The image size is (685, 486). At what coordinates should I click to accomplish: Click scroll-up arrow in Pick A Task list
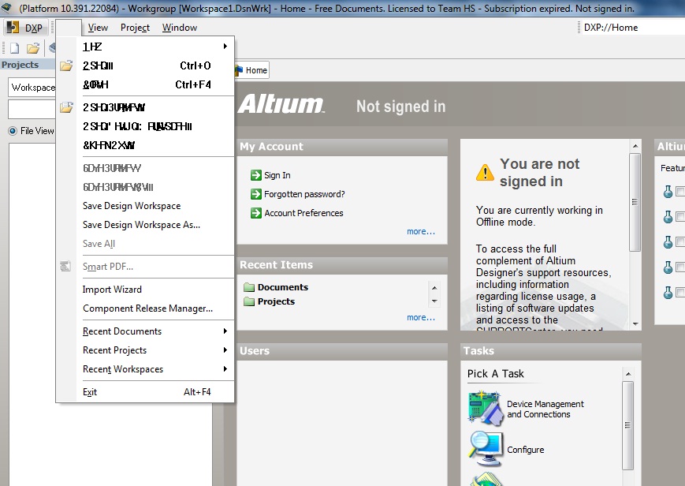click(627, 374)
